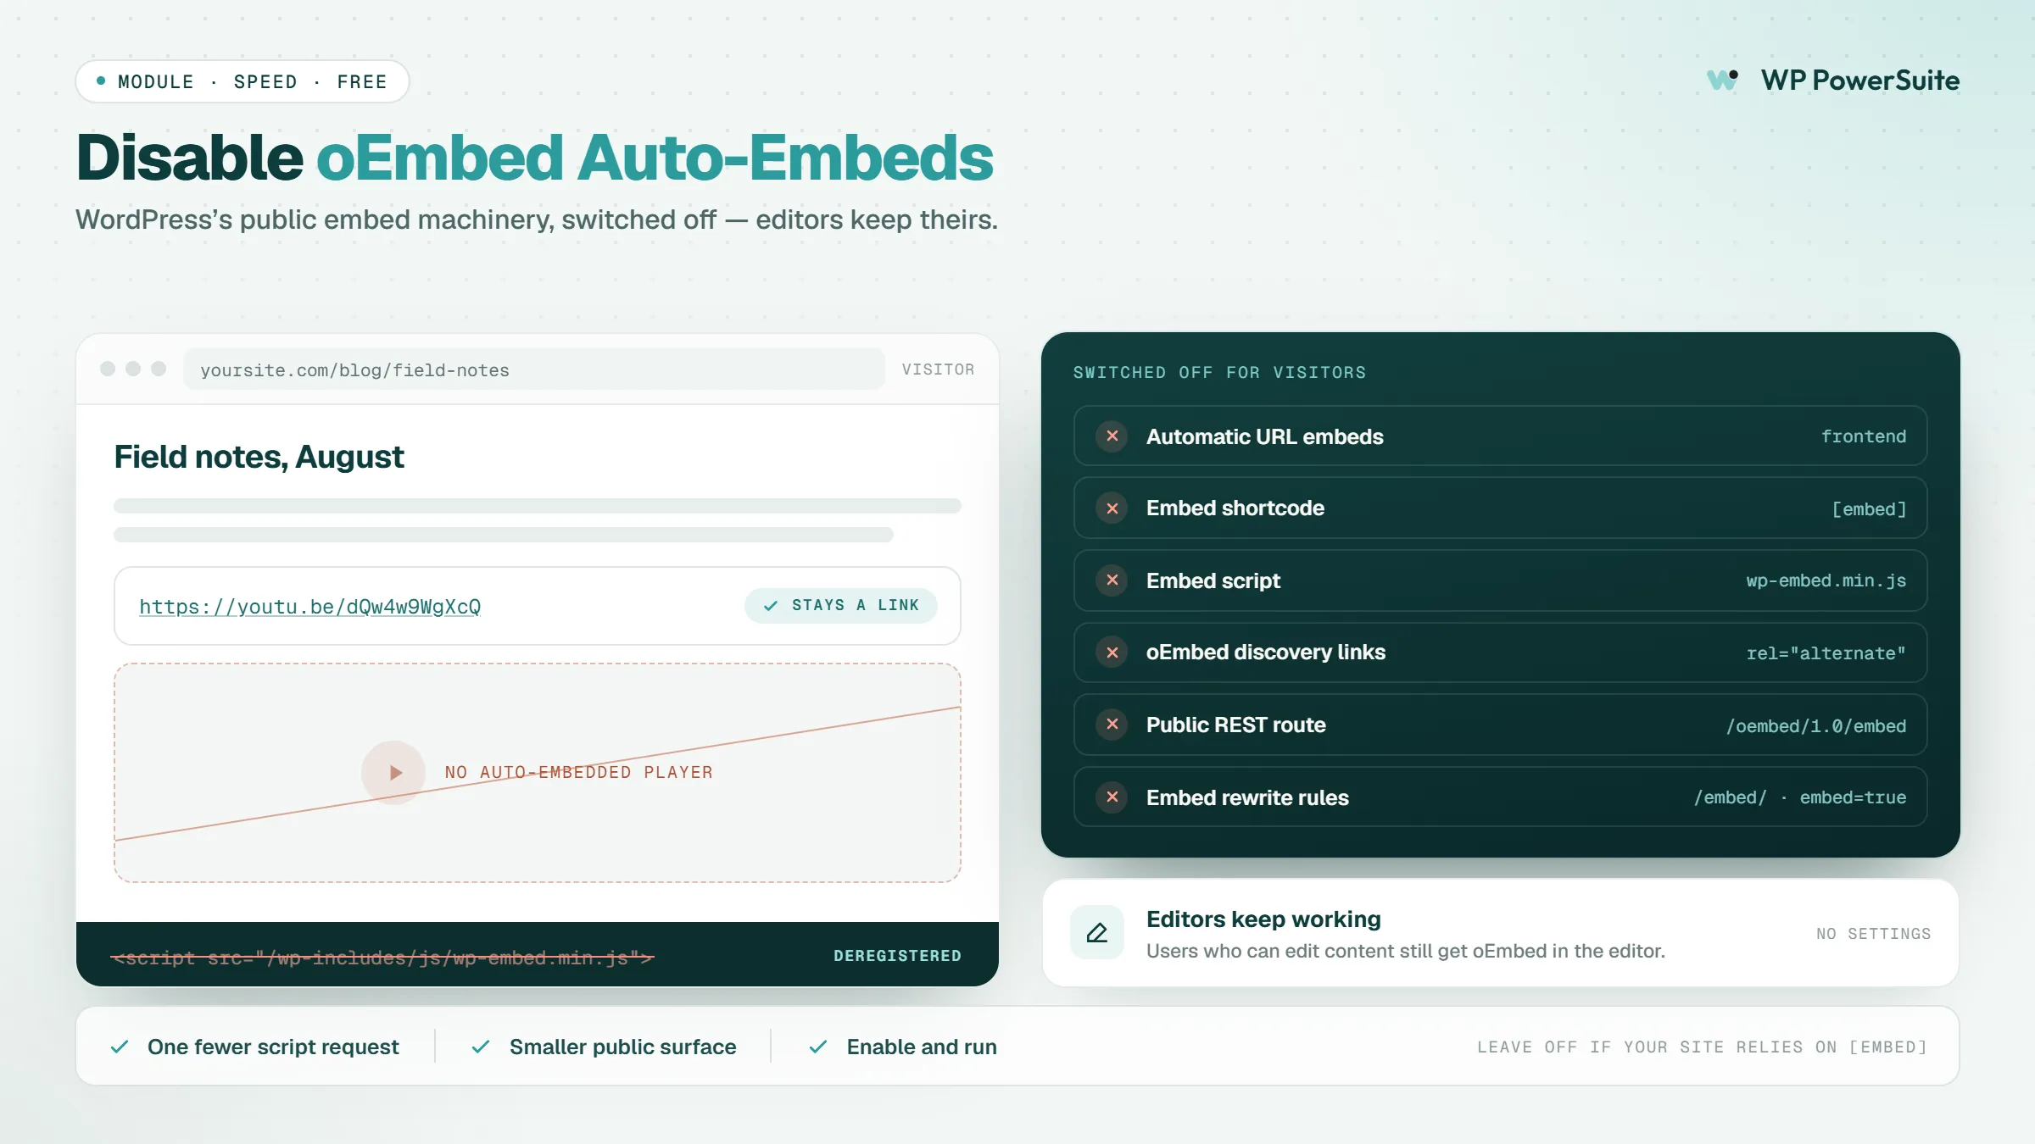Screen dimensions: 2035x1144
Task: Click the '[embed]' code tag in the Embed shortcode row
Action: pos(1869,509)
